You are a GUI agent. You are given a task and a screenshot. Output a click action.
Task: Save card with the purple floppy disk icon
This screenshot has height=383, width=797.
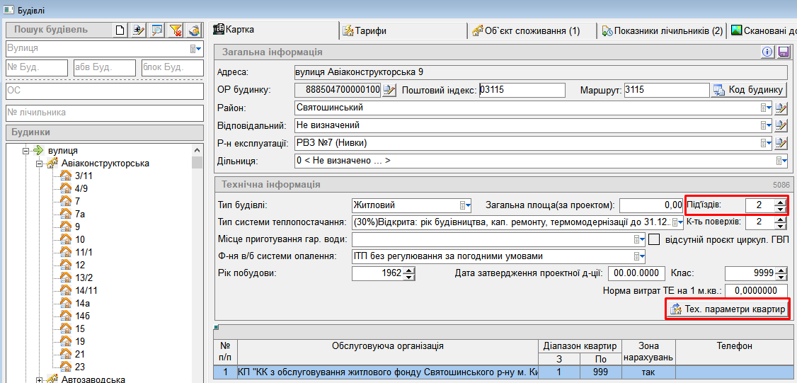pos(783,52)
